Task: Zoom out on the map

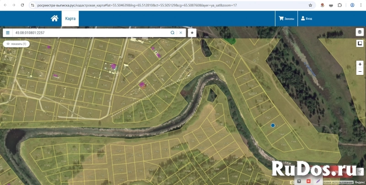Action: (360, 72)
